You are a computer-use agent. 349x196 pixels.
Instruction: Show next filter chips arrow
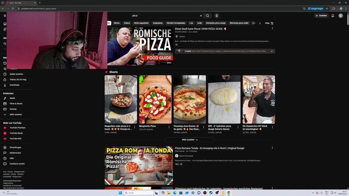point(260,23)
